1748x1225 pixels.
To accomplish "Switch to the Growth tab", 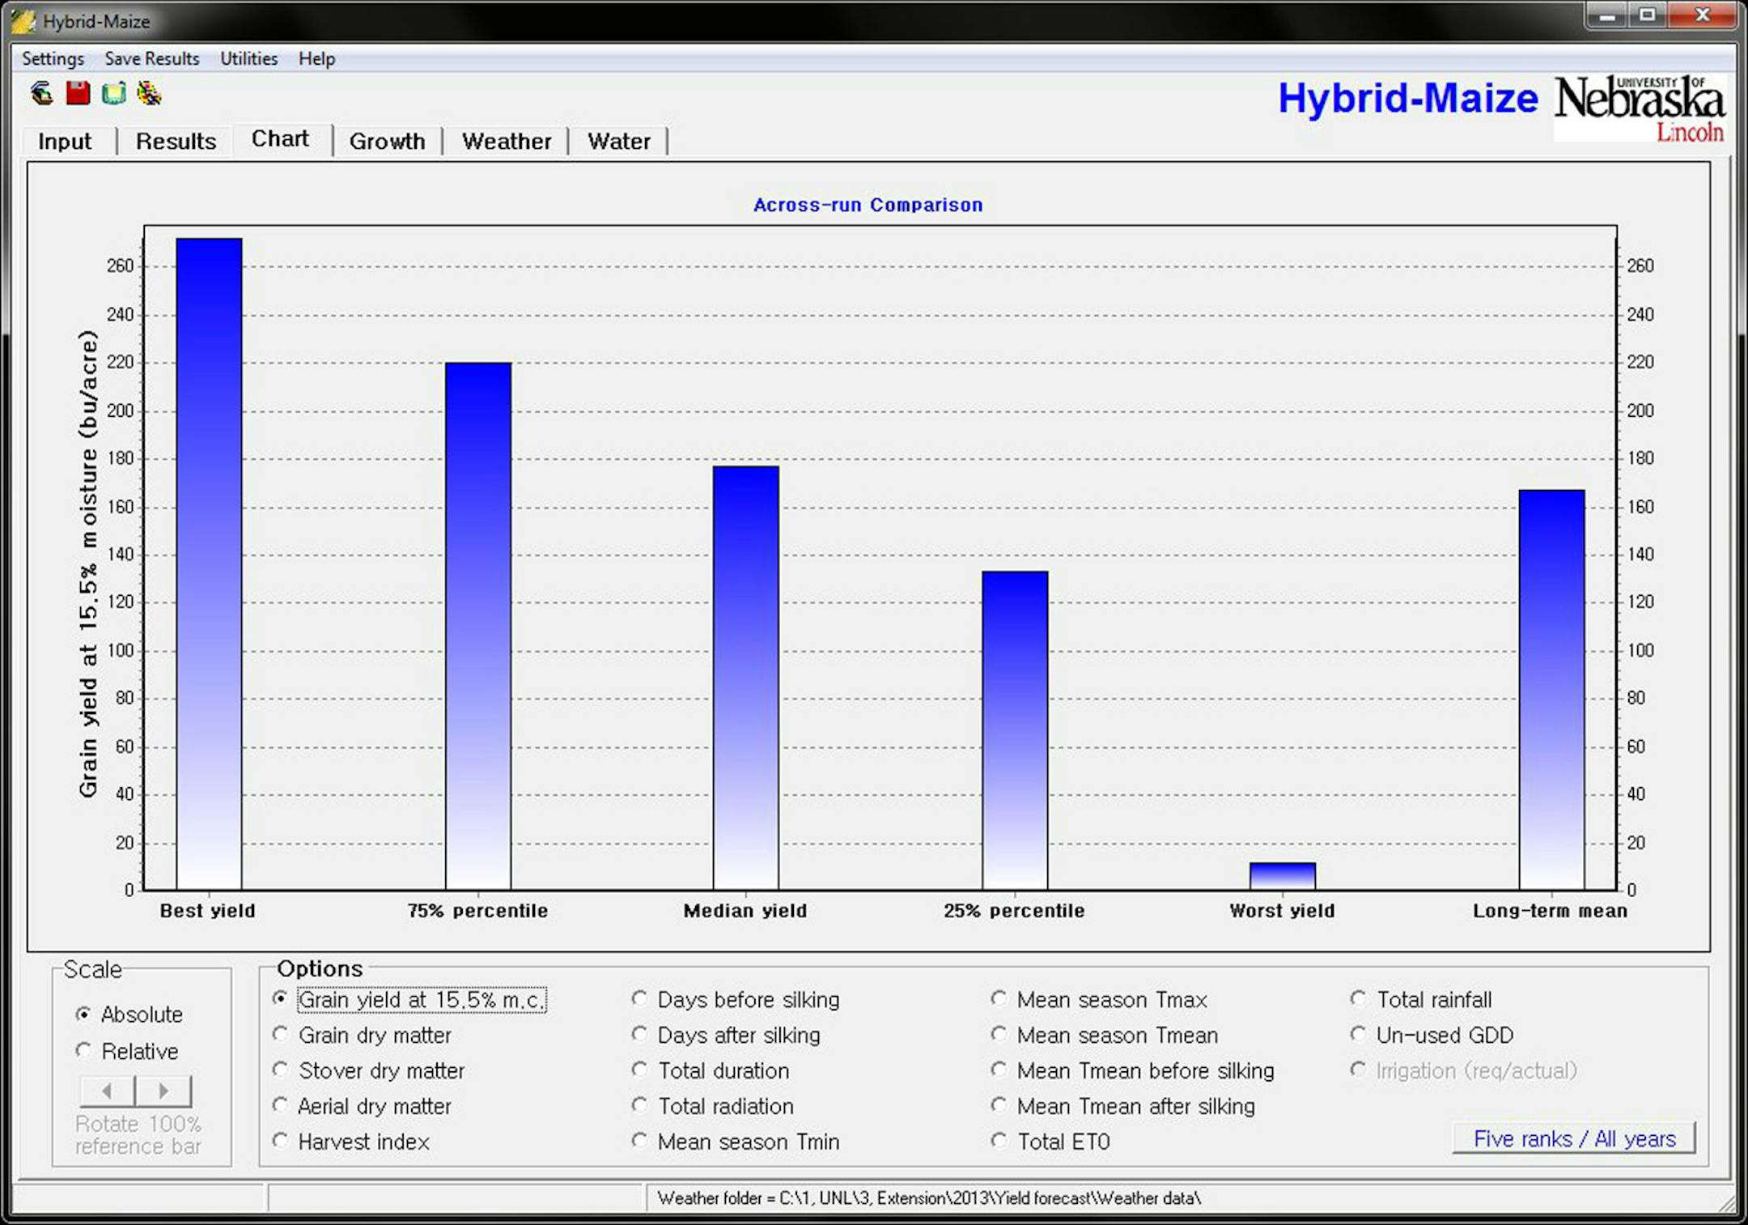I will [x=387, y=141].
